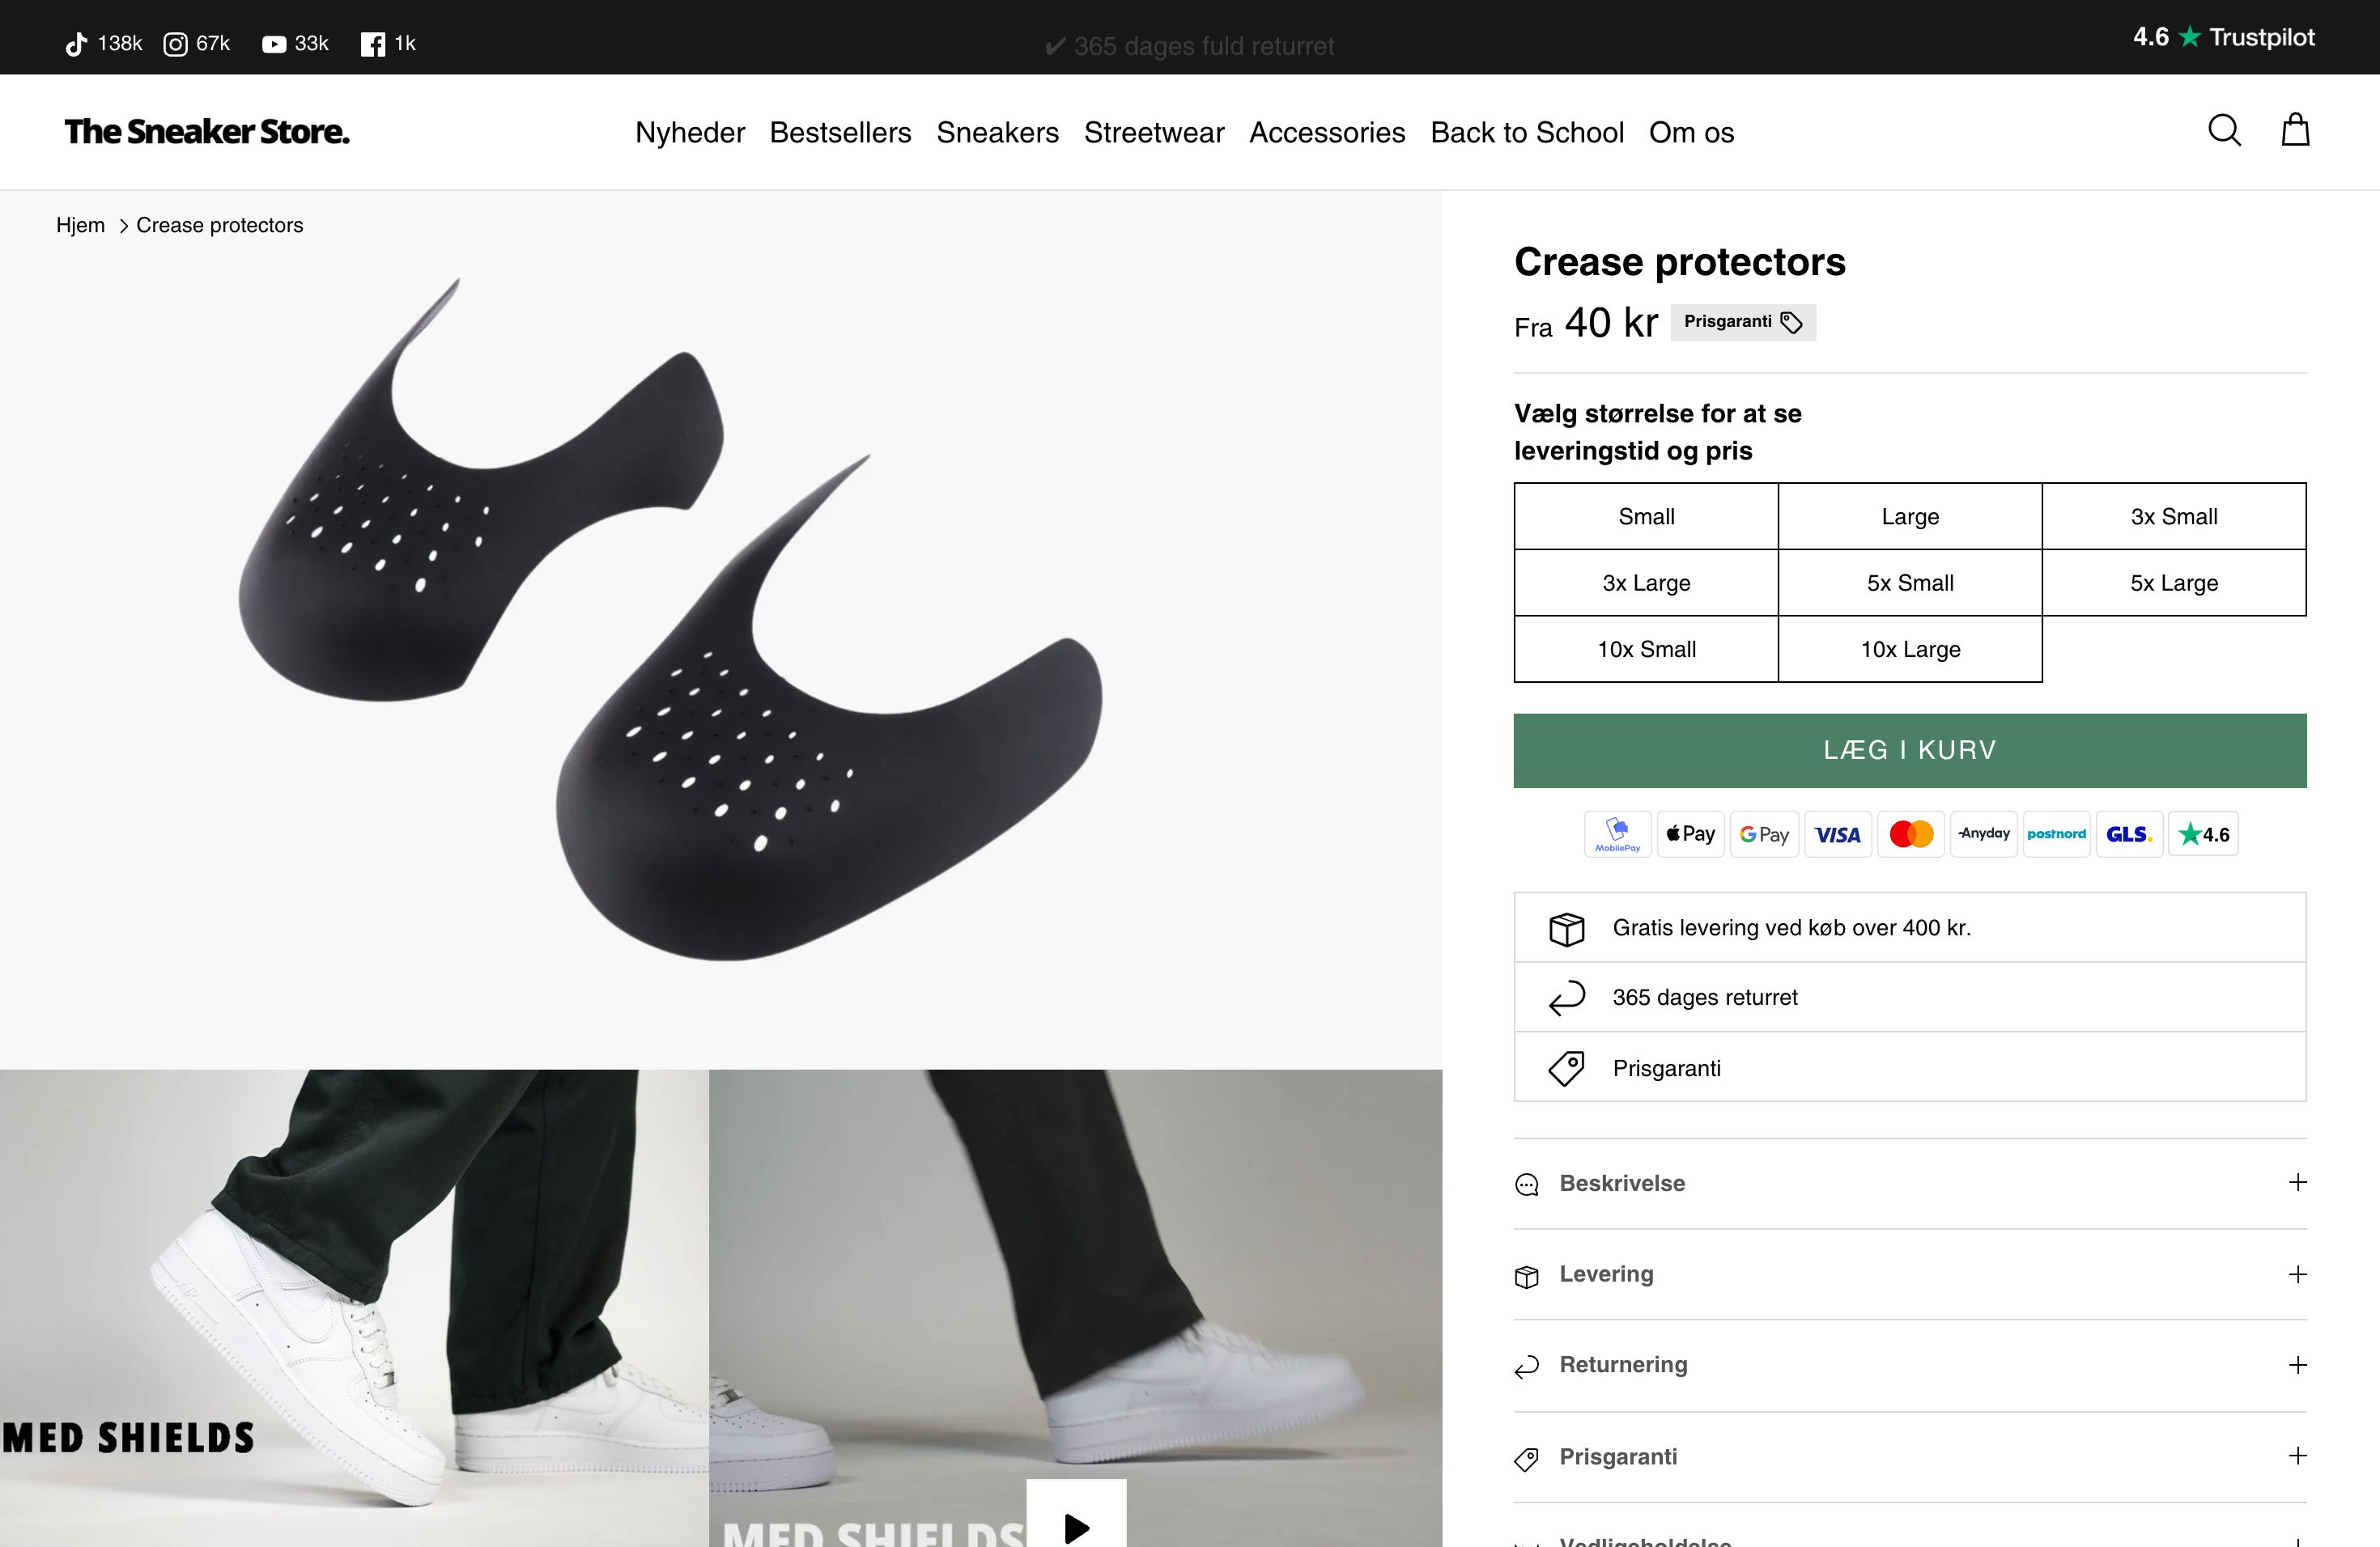Expand the Returnering section
The width and height of the screenshot is (2380, 1547).
pos(1908,1364)
